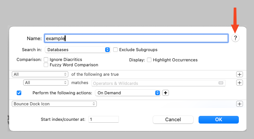The width and height of the screenshot is (254, 139).
Task: Open the On Demand trigger dropdown
Action: [128, 93]
